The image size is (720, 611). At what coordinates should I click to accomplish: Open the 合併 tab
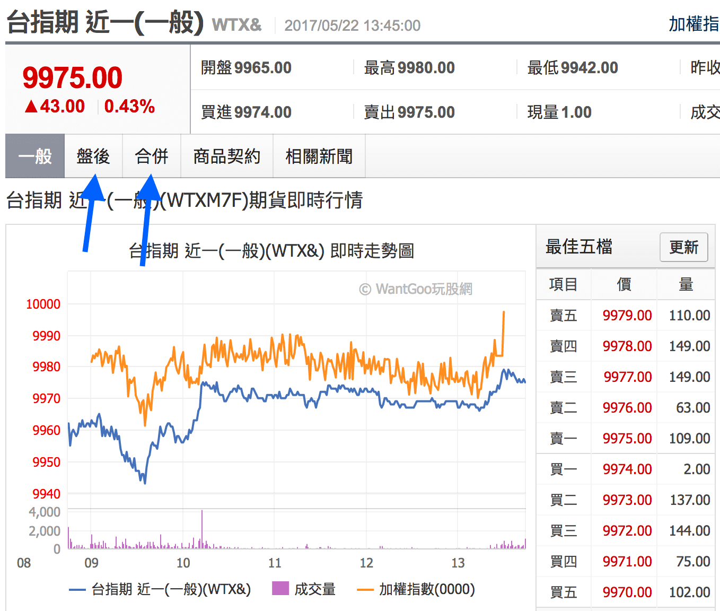click(152, 156)
